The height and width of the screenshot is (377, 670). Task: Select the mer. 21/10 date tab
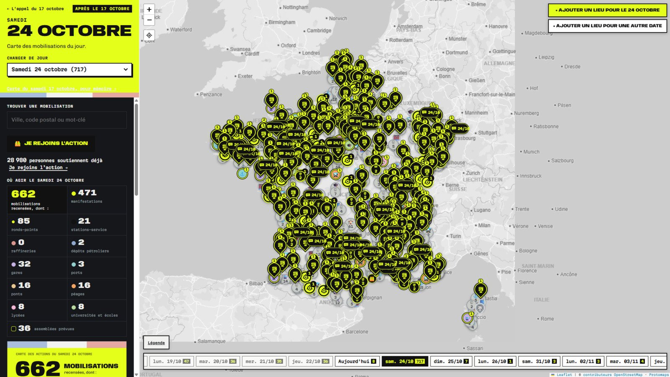264,361
